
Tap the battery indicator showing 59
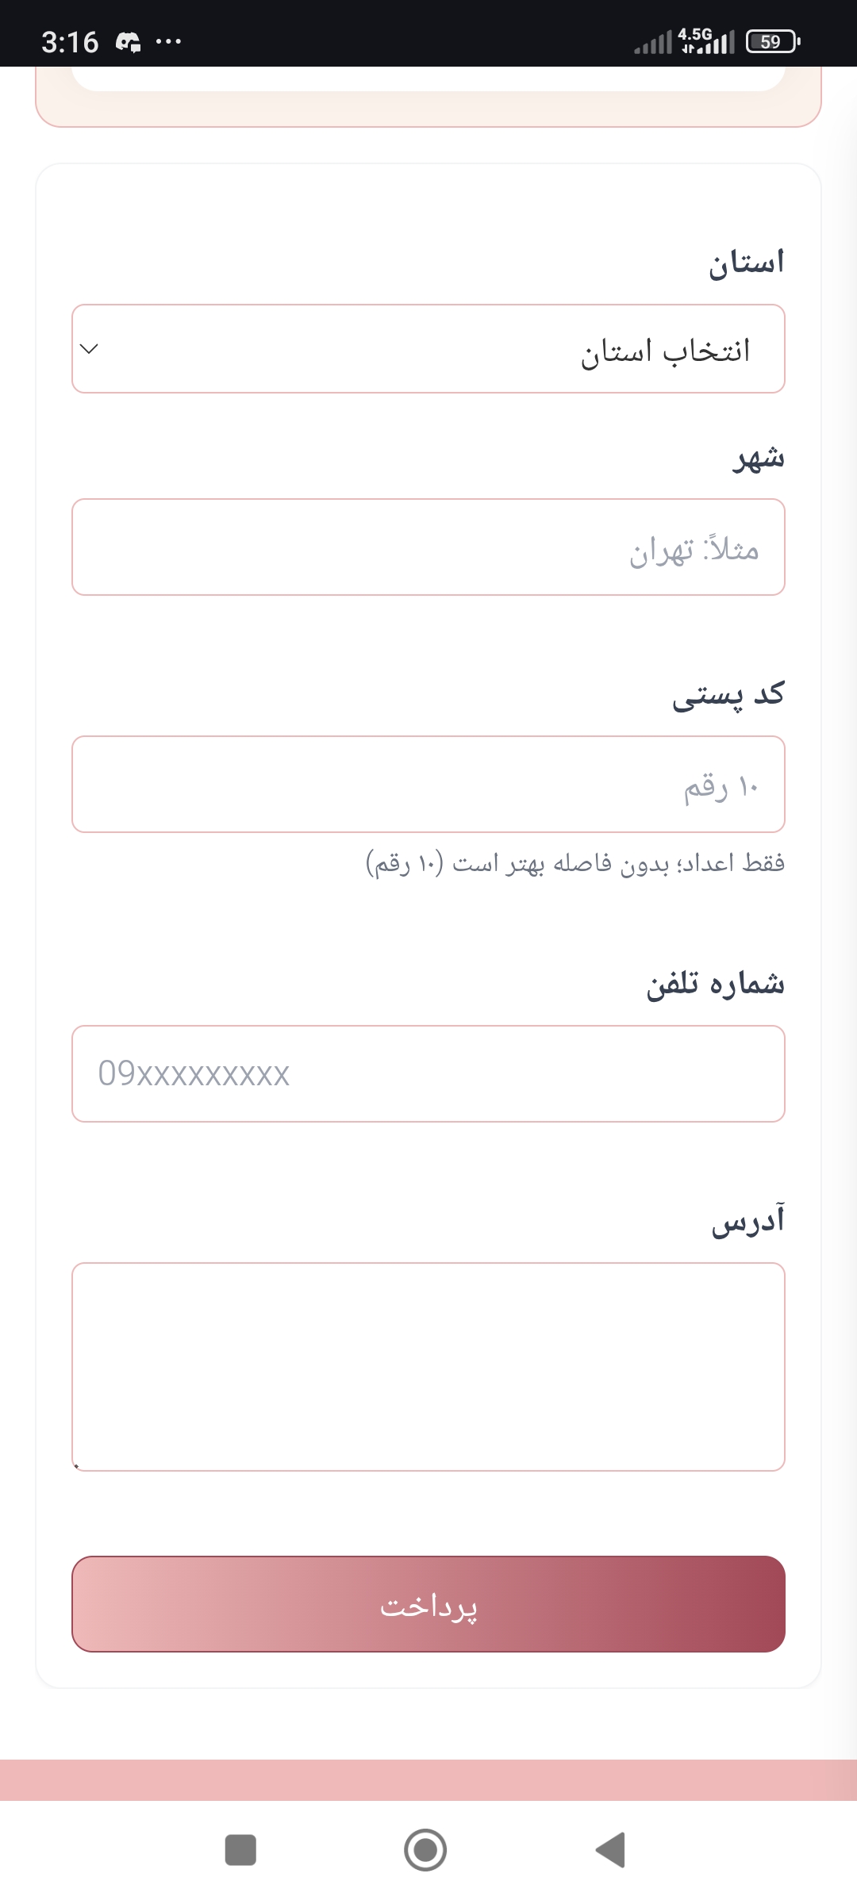tap(772, 41)
